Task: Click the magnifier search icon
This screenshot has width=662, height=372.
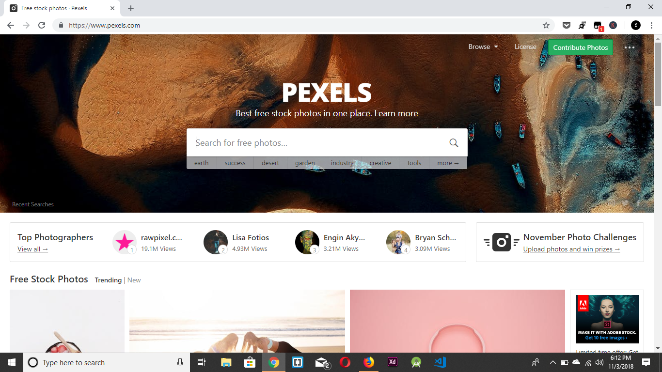Action: pyautogui.click(x=454, y=142)
